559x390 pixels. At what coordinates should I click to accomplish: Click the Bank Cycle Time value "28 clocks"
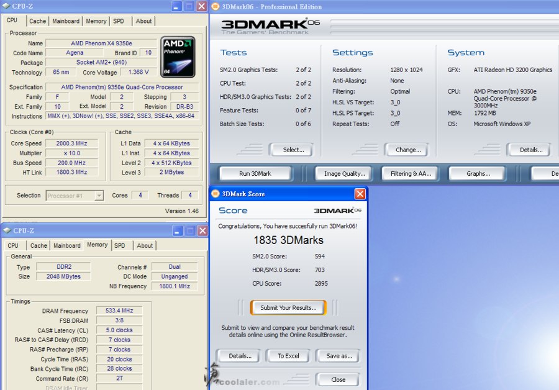[x=119, y=369]
